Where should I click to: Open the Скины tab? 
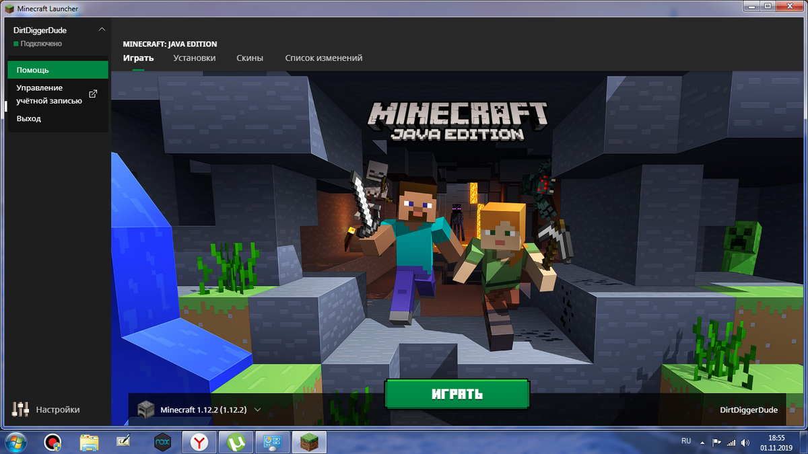coord(250,58)
